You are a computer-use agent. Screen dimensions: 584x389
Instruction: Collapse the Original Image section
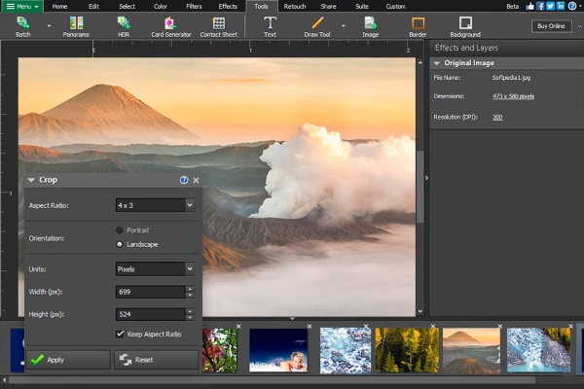[x=436, y=63]
